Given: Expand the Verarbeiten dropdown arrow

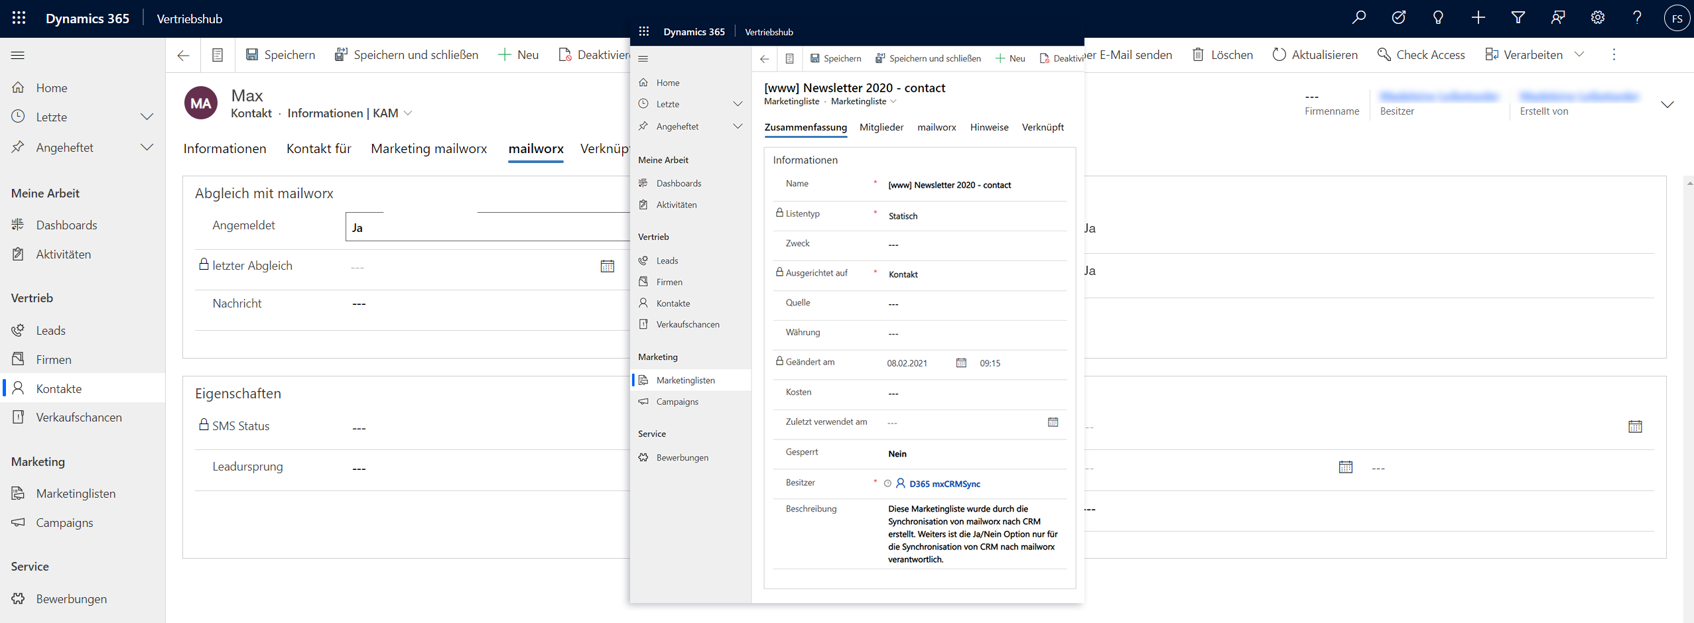Looking at the screenshot, I should click(1580, 55).
